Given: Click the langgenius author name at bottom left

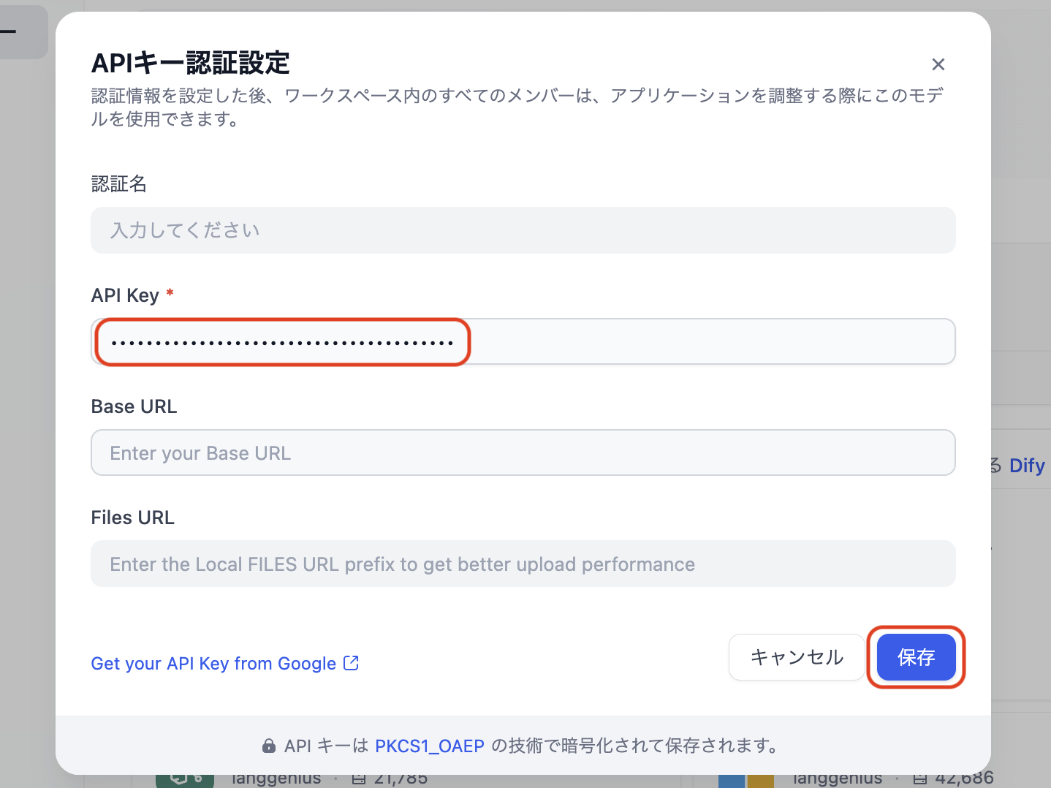Looking at the screenshot, I should tap(276, 778).
